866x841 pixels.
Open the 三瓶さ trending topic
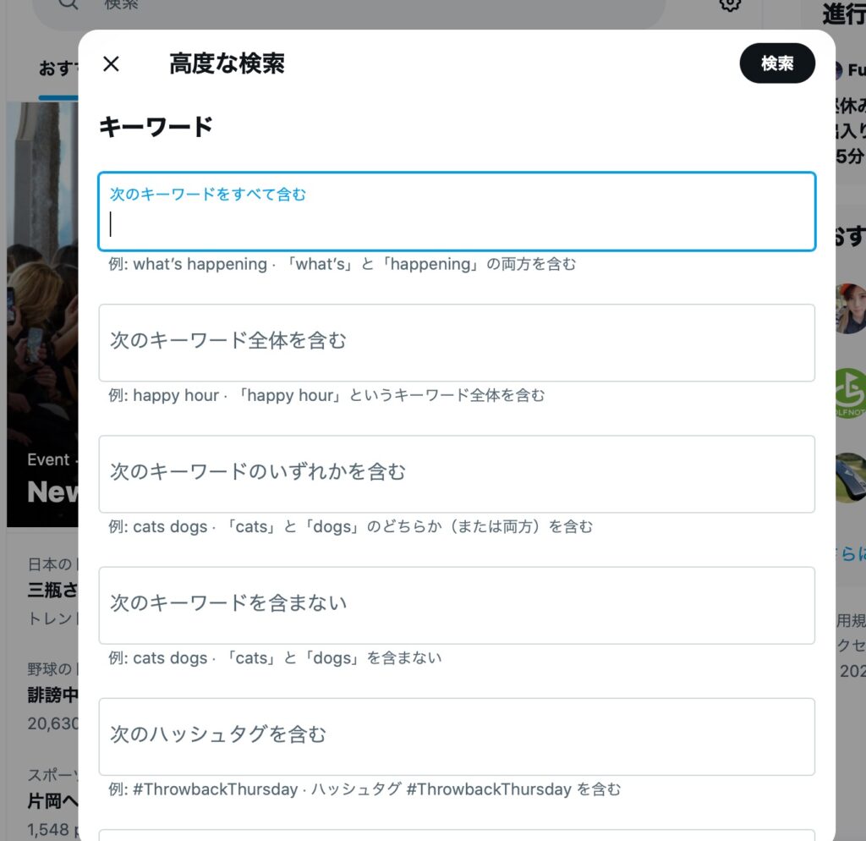coord(52,590)
